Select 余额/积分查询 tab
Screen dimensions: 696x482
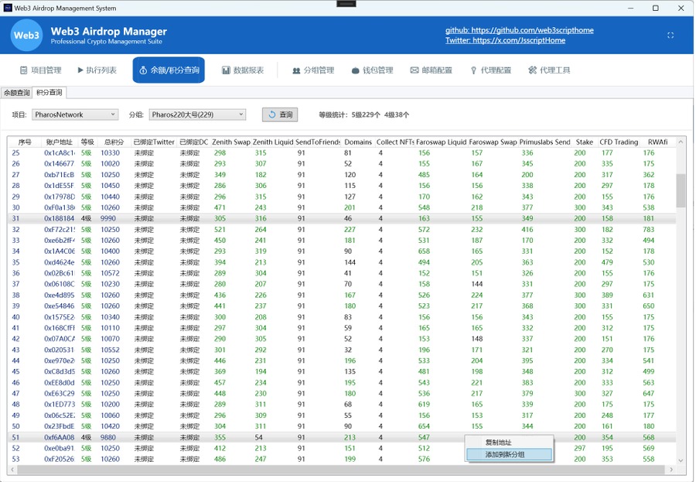(169, 70)
